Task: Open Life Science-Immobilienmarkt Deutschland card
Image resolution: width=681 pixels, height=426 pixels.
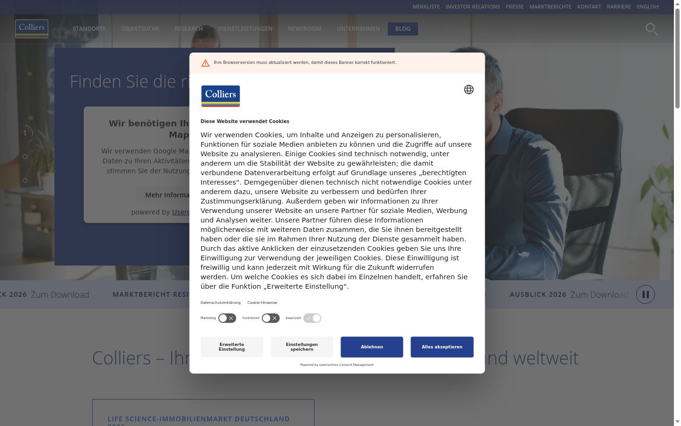Action: pyautogui.click(x=203, y=413)
